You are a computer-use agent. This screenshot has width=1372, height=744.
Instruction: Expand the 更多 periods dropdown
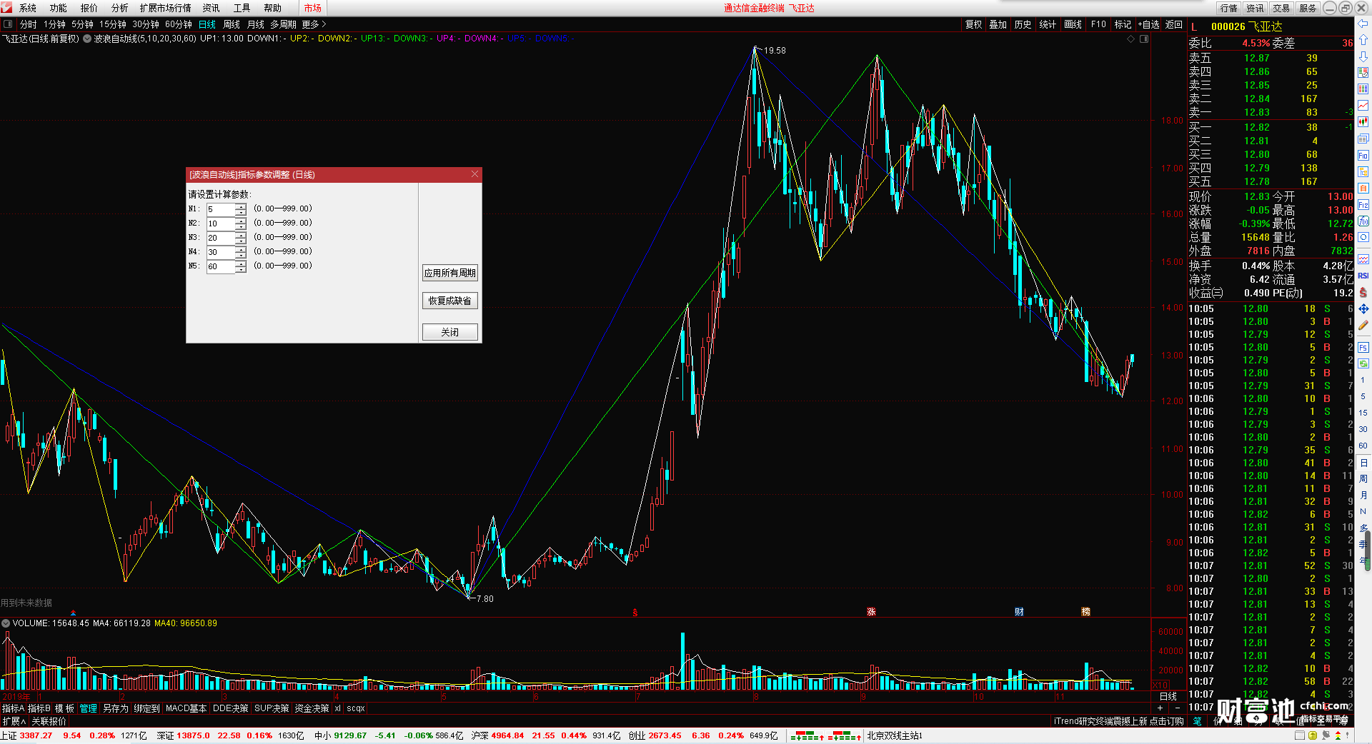pyautogui.click(x=314, y=24)
